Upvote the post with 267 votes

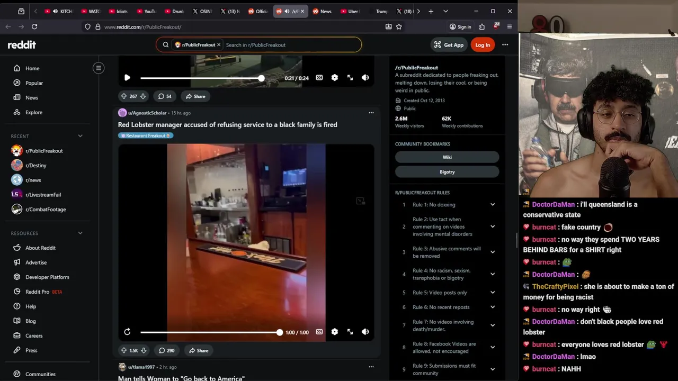(x=124, y=96)
